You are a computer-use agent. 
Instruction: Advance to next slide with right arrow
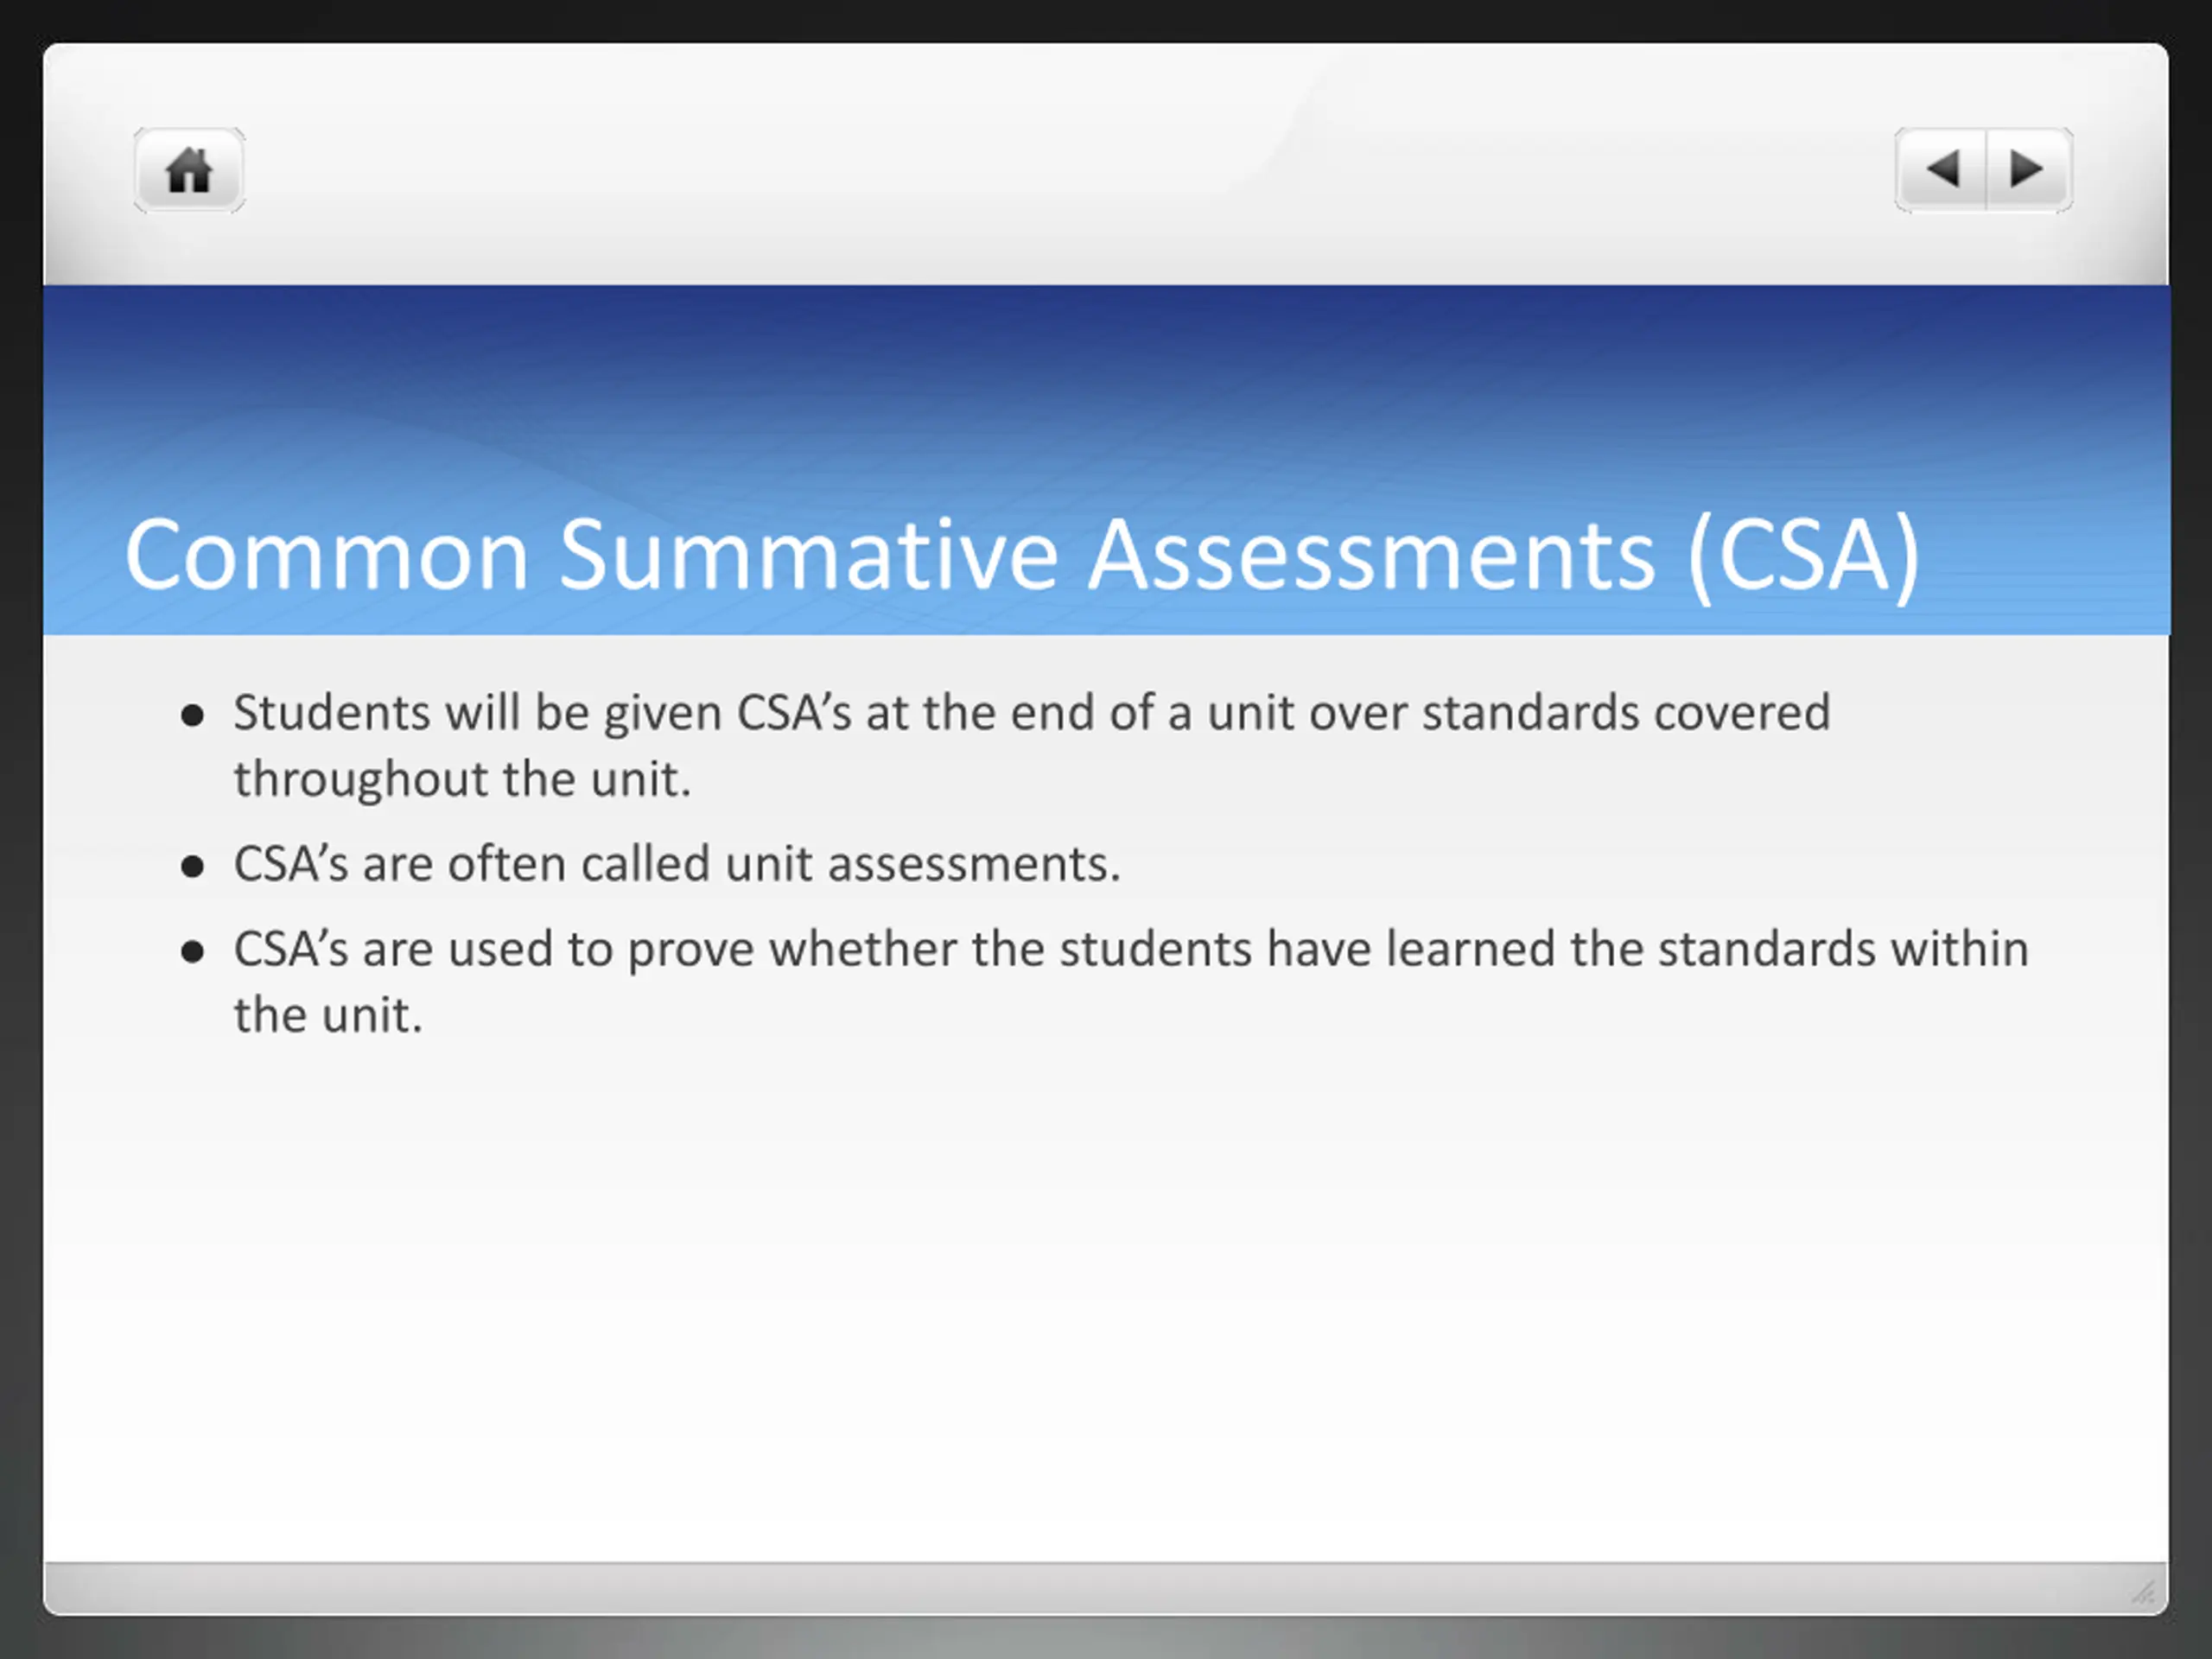(x=2029, y=170)
